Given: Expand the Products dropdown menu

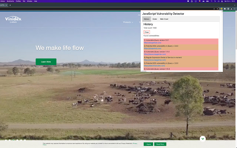Looking at the screenshot, I should [128, 22].
